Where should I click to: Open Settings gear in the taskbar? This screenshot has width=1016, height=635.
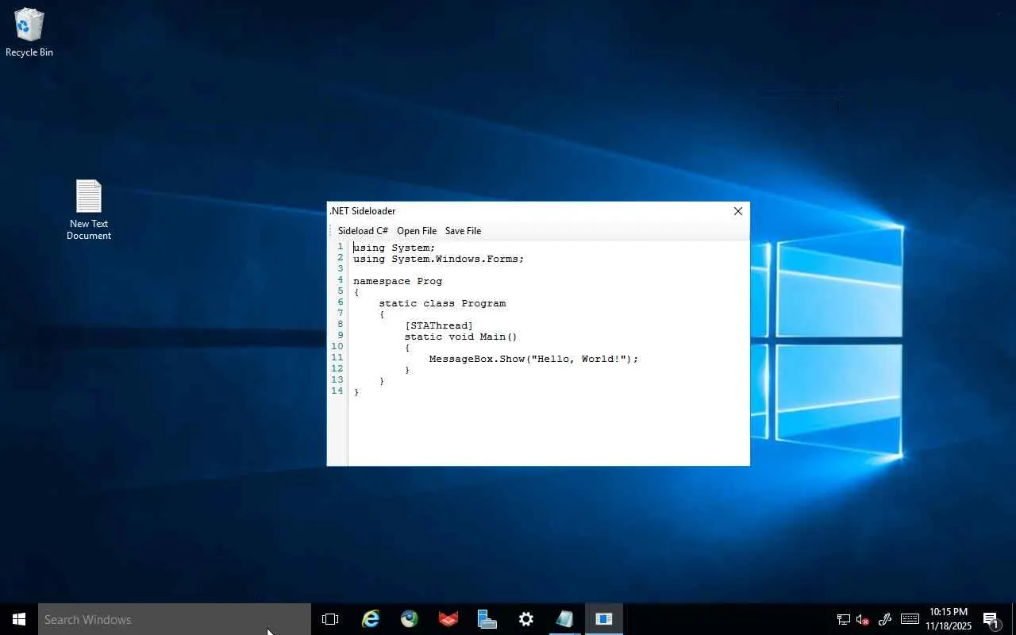pos(526,619)
